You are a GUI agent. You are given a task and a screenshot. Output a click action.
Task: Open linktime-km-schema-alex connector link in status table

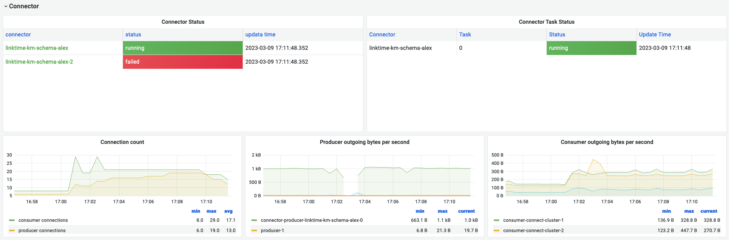[x=37, y=48]
